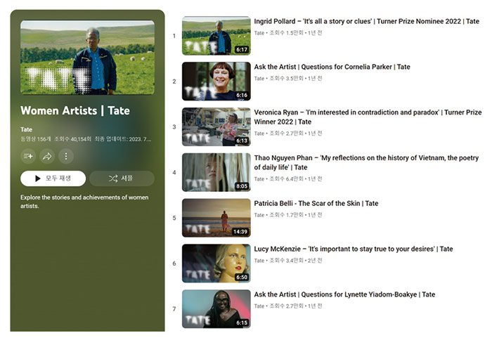The height and width of the screenshot is (345, 492).
Task: Open 'Questions for Lynette Yiadom-Boakye' title
Action: (344, 294)
